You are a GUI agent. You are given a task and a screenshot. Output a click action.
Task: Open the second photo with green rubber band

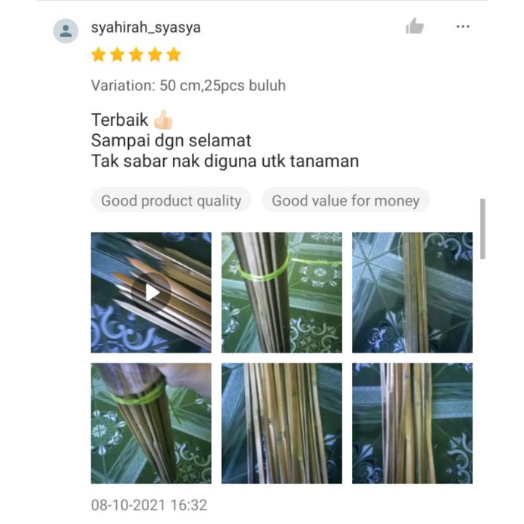[282, 293]
